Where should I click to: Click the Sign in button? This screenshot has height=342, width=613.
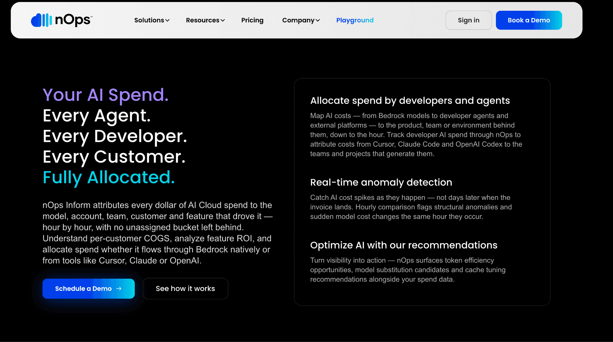468,20
